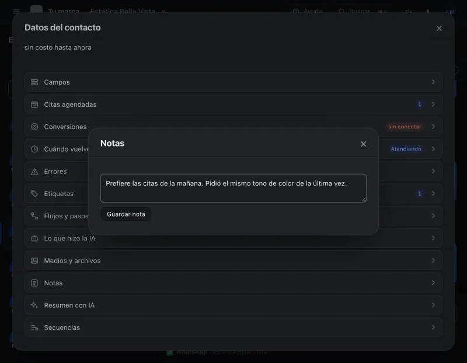The width and height of the screenshot is (467, 363).
Task: Click the tag icon beside Etiquetas
Action: click(x=34, y=194)
